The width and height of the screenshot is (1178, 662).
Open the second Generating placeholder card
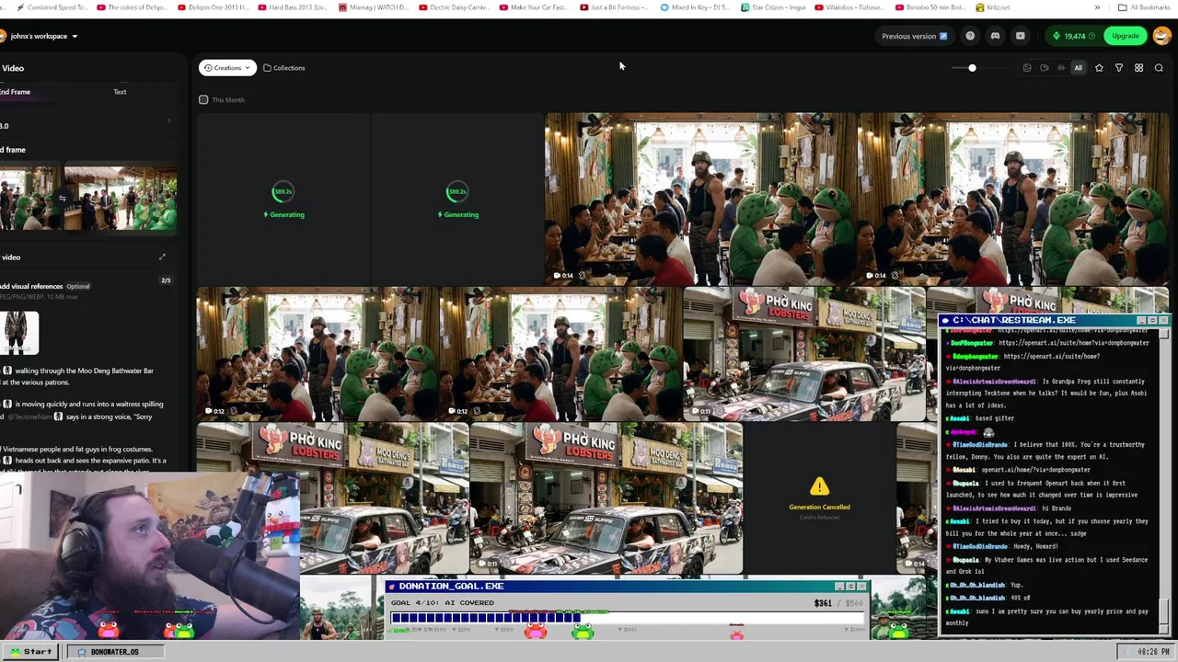[457, 199]
